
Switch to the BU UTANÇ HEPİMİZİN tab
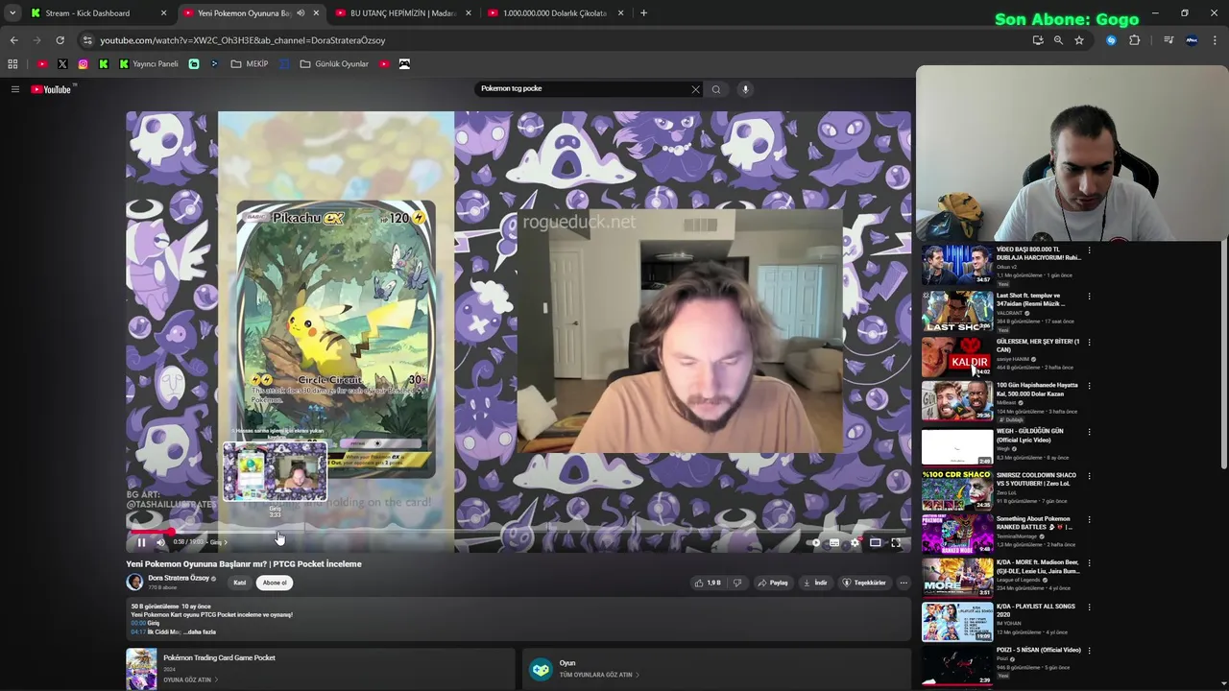pos(403,13)
